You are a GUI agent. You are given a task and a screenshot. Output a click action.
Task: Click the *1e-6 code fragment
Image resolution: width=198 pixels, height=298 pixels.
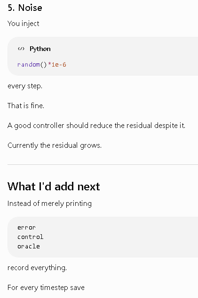pos(57,65)
